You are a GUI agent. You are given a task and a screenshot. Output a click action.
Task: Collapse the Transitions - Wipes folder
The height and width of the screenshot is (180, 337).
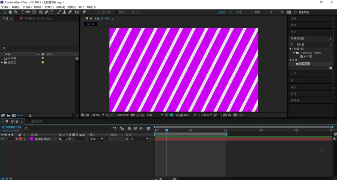click(x=294, y=53)
